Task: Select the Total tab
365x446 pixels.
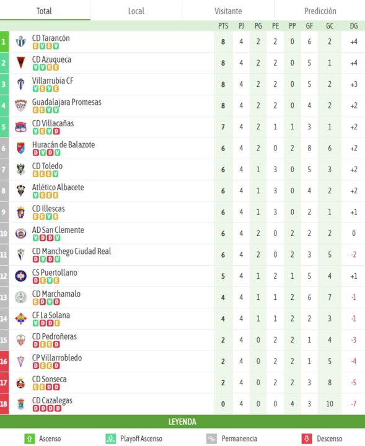Action: tap(44, 11)
